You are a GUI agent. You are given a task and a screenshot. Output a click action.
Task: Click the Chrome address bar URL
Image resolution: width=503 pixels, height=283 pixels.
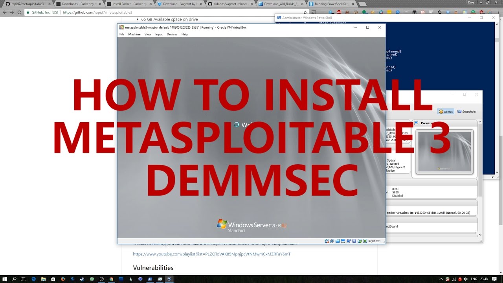point(97,12)
